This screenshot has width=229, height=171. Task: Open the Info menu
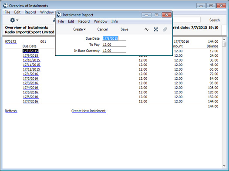click(x=114, y=21)
